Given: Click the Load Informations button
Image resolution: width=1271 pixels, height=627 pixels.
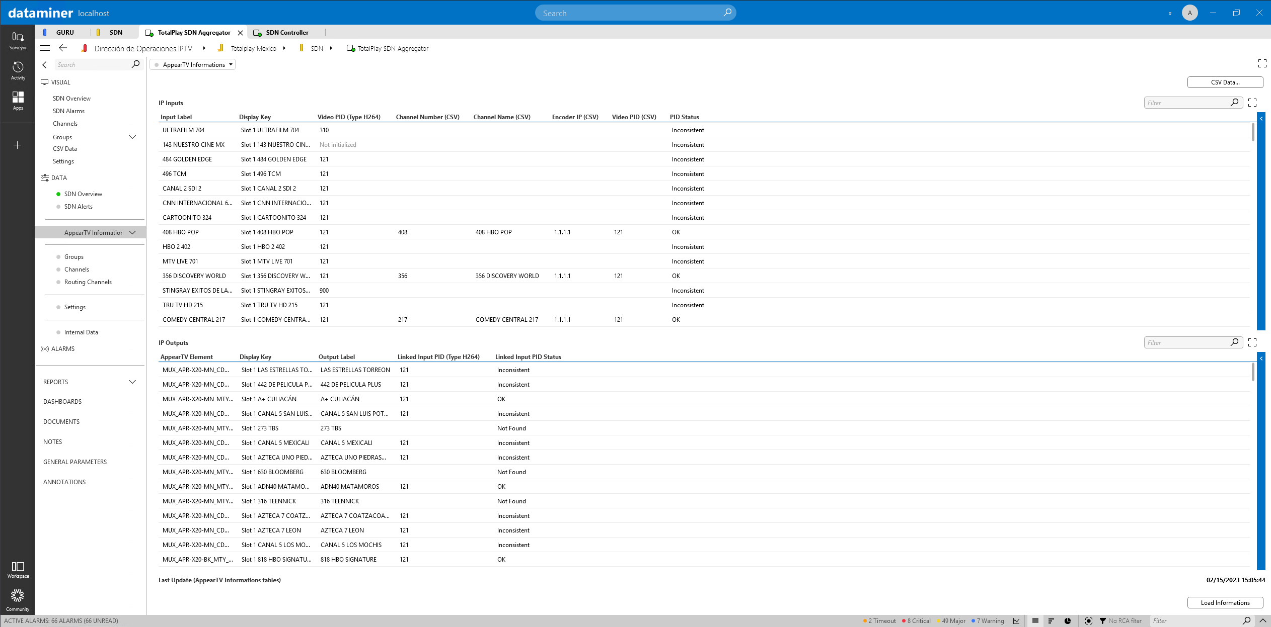Looking at the screenshot, I should [x=1225, y=603].
